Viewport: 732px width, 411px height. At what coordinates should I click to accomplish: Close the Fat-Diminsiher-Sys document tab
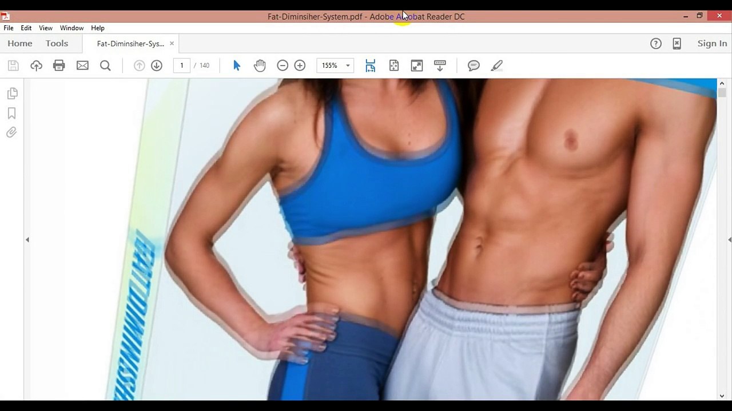click(x=172, y=43)
